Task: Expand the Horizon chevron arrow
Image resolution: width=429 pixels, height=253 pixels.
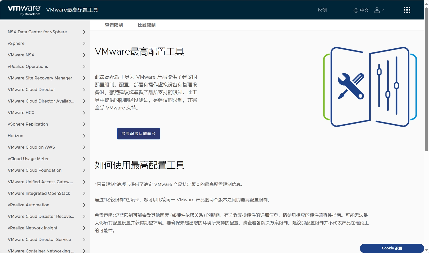Action: click(x=84, y=136)
